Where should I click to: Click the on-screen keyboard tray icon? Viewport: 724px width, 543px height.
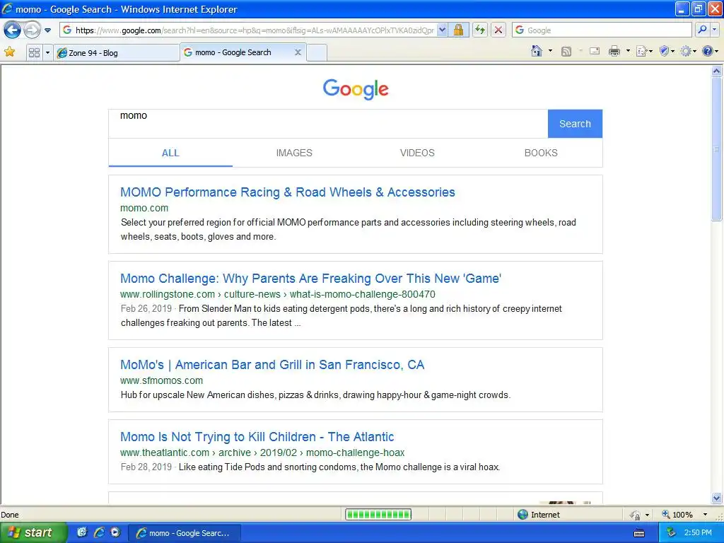click(x=639, y=533)
